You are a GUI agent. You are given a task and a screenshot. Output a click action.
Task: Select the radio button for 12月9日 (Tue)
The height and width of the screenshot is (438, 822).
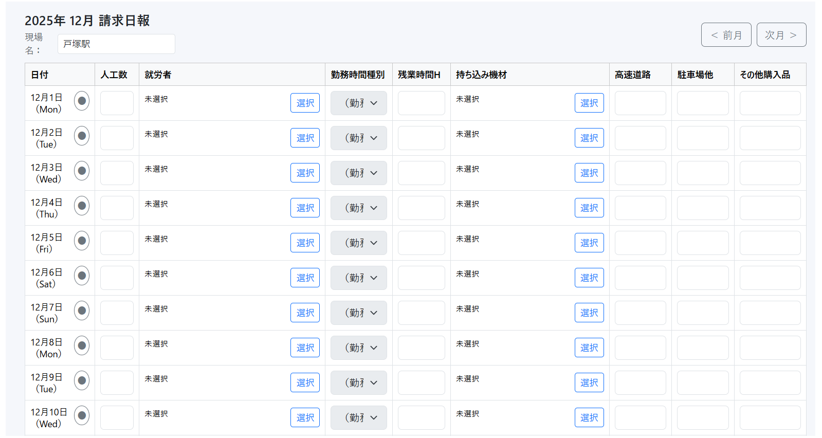[x=82, y=380]
